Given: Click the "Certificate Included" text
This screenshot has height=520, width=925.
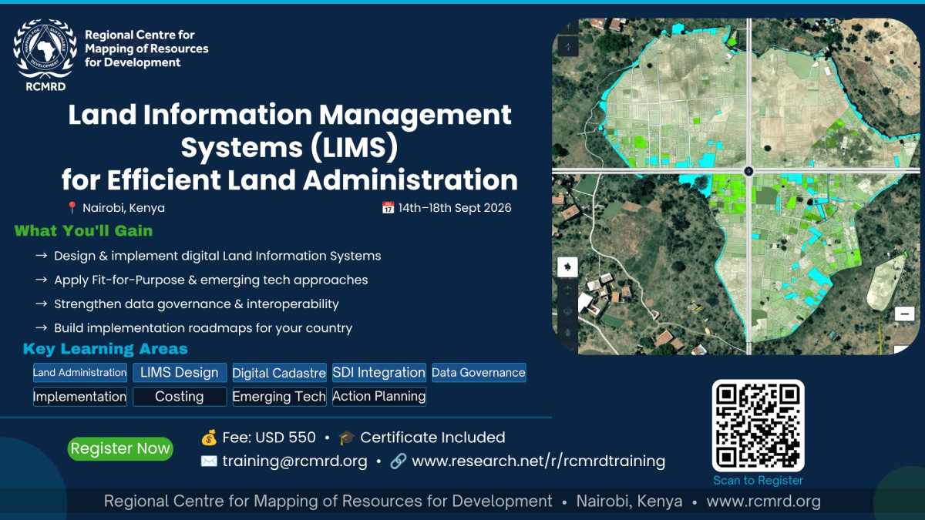Looking at the screenshot, I should [432, 438].
